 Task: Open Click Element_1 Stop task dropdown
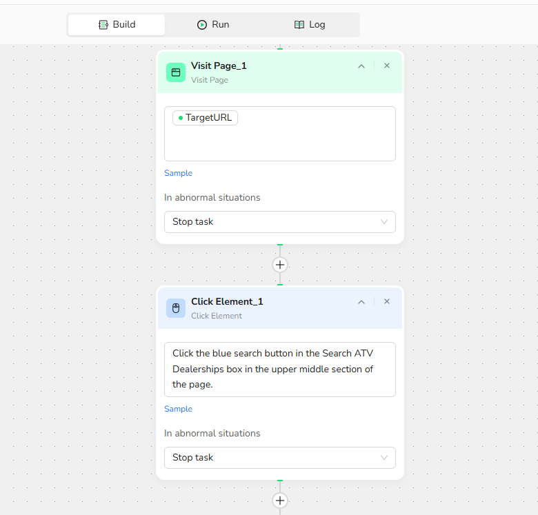(x=279, y=457)
